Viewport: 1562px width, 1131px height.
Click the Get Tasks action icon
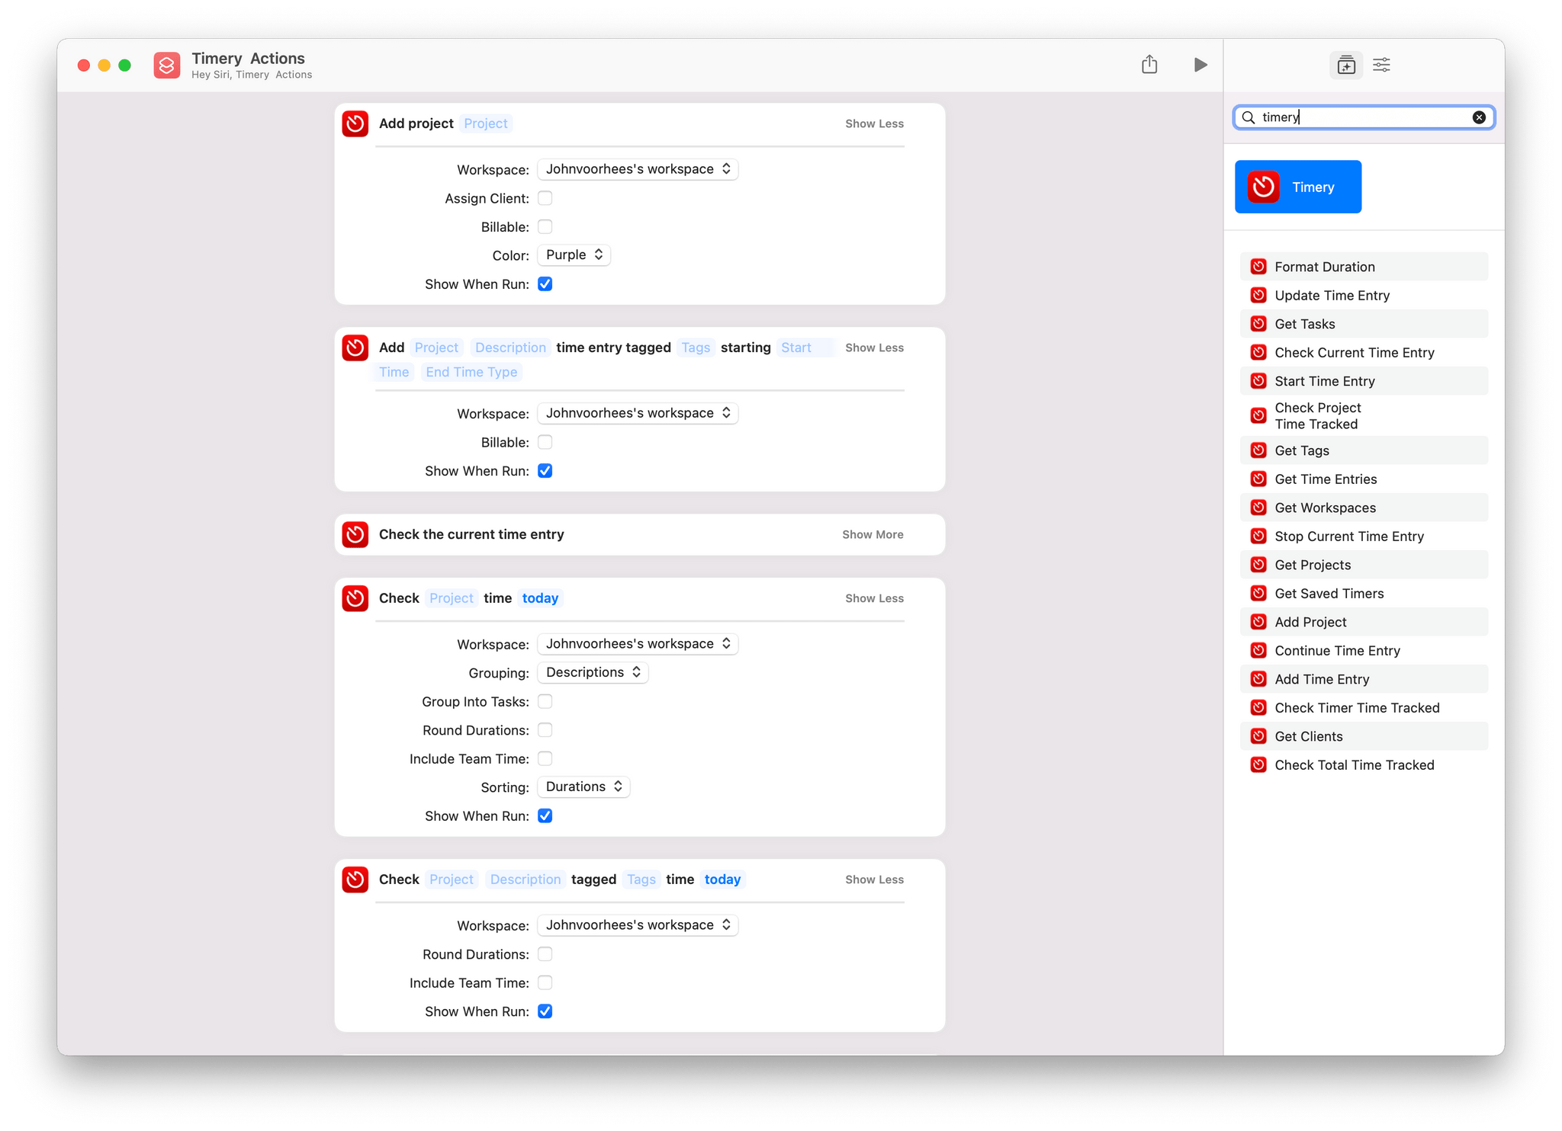[1258, 324]
